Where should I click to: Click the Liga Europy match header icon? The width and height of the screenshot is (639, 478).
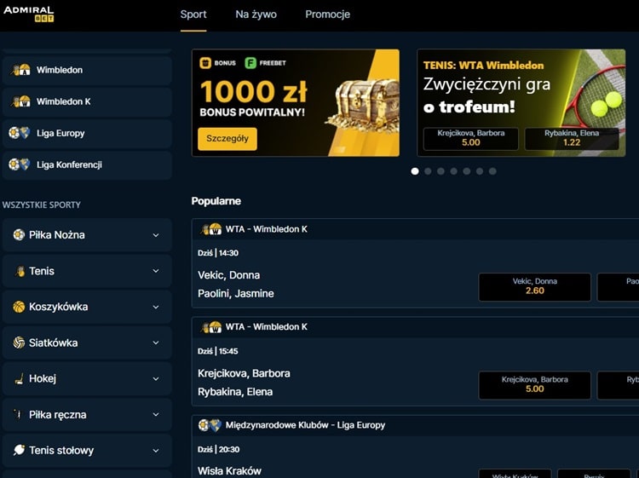(x=210, y=425)
